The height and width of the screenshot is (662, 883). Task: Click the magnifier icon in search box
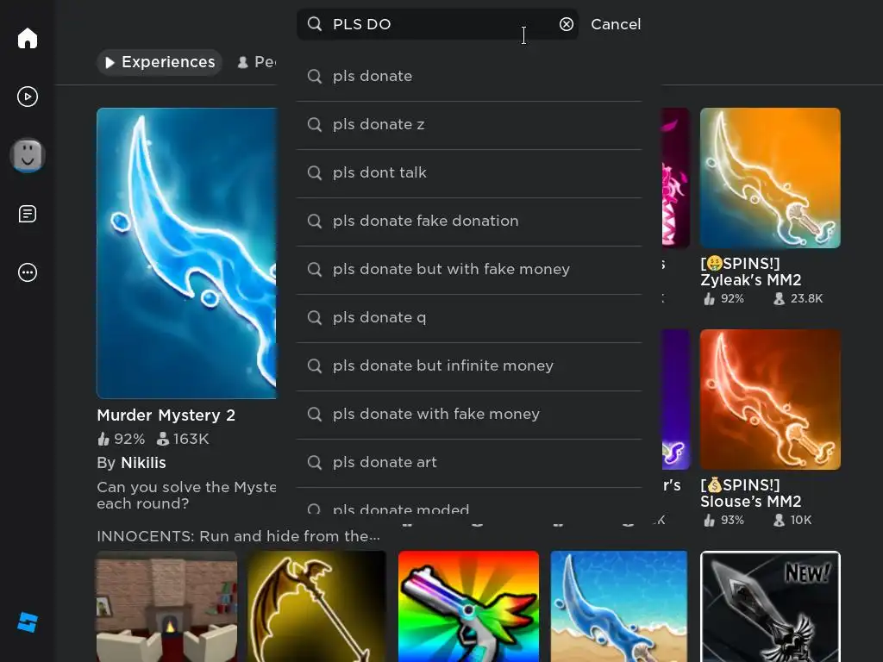315,24
